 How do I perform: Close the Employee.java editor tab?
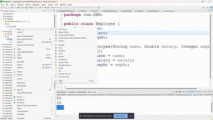tap(176, 11)
